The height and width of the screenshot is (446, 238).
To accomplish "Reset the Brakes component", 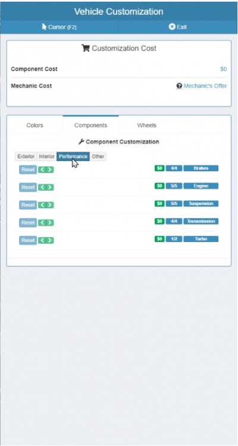I will tap(28, 170).
